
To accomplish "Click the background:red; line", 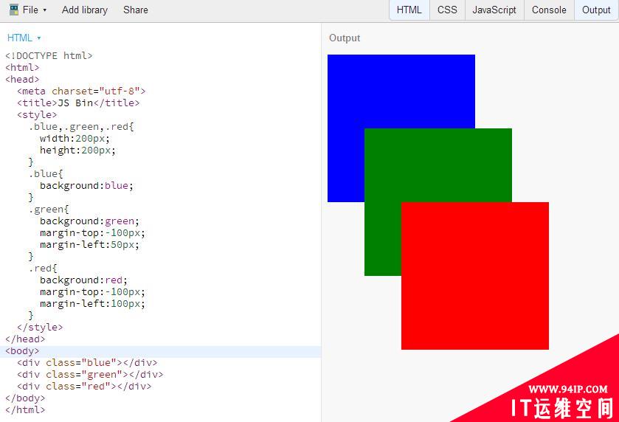I will 83,280.
